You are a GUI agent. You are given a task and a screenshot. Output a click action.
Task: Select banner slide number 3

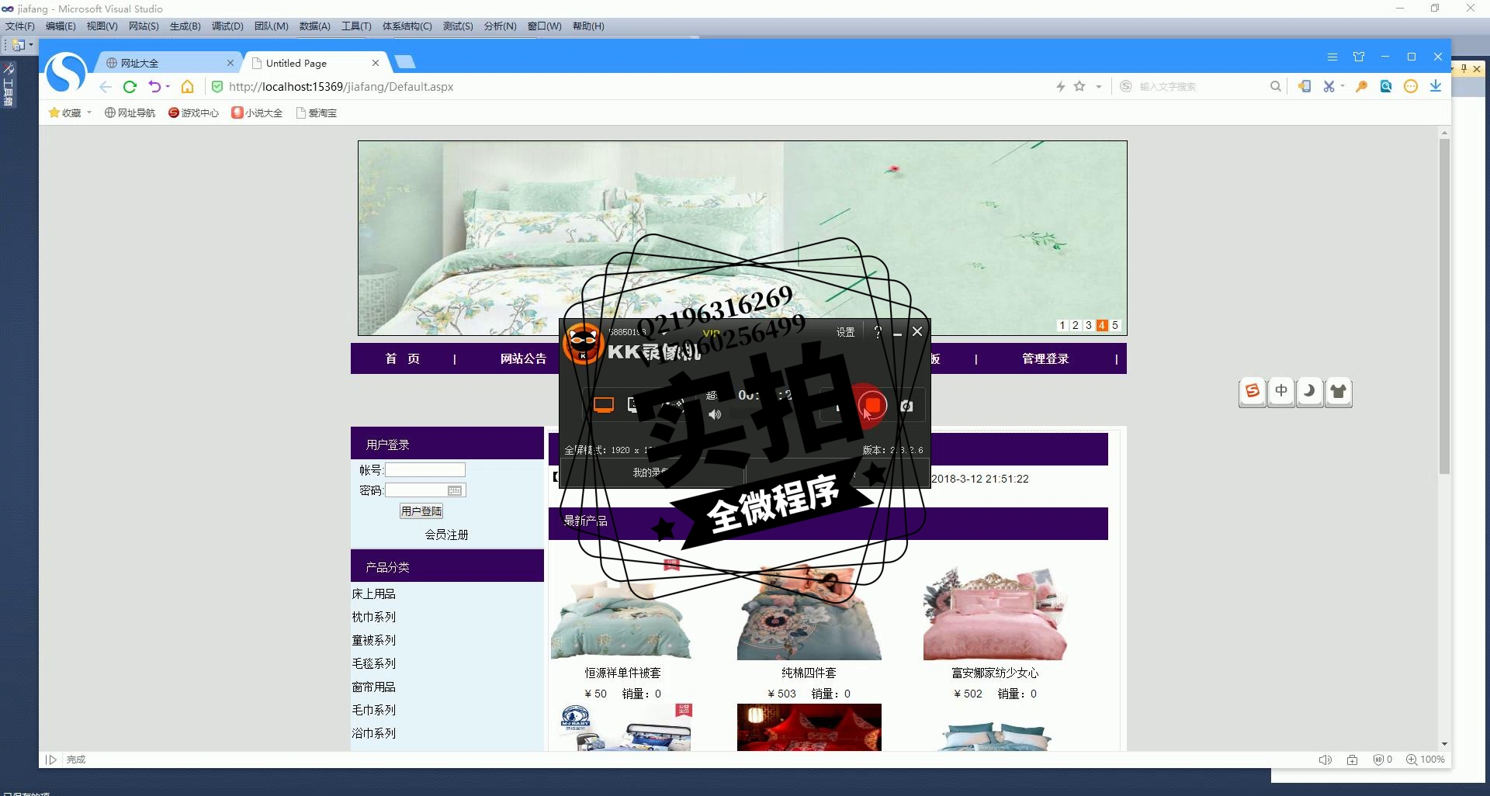(x=1088, y=325)
